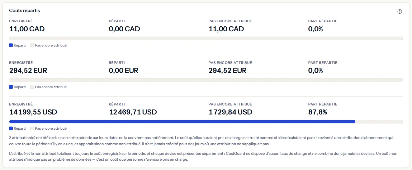The image size is (412, 170).
Task: Click the 12 469,71 USD réparti value
Action: [x=133, y=112]
